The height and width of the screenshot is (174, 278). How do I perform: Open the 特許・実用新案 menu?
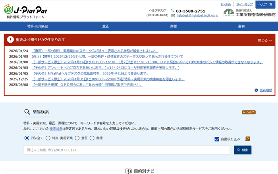(38, 26)
